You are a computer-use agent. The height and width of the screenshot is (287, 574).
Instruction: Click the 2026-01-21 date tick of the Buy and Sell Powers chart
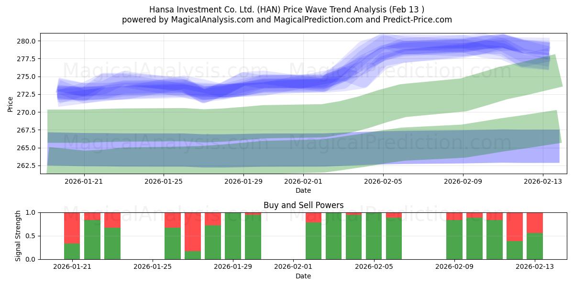tap(72, 267)
